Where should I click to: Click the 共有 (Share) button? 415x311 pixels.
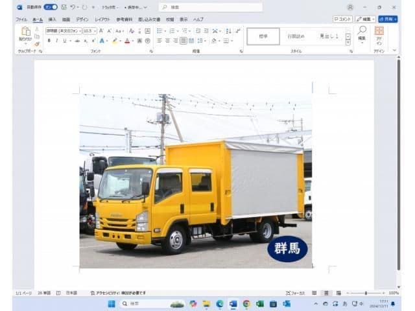[x=388, y=19]
